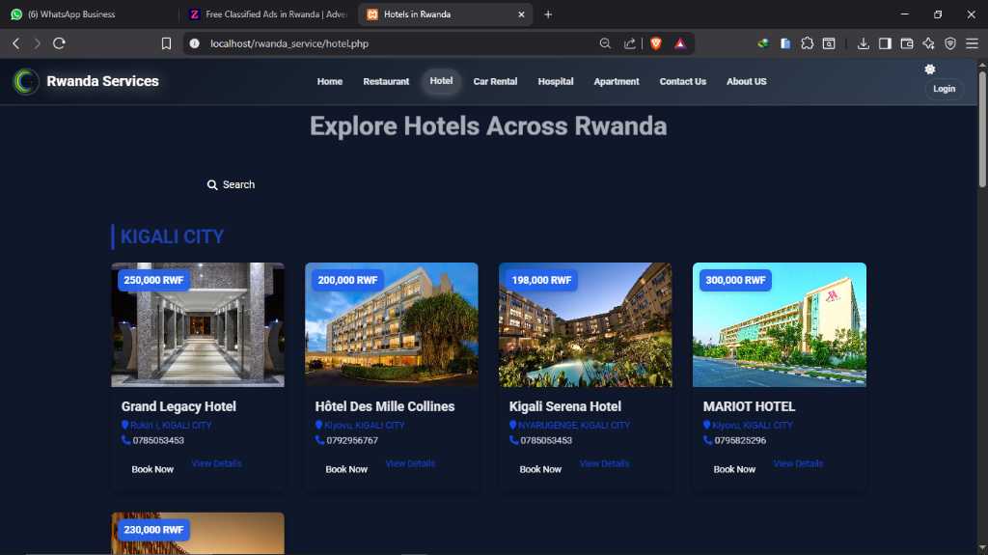Click the Hôtel Des Mille Collines photo

tap(392, 325)
